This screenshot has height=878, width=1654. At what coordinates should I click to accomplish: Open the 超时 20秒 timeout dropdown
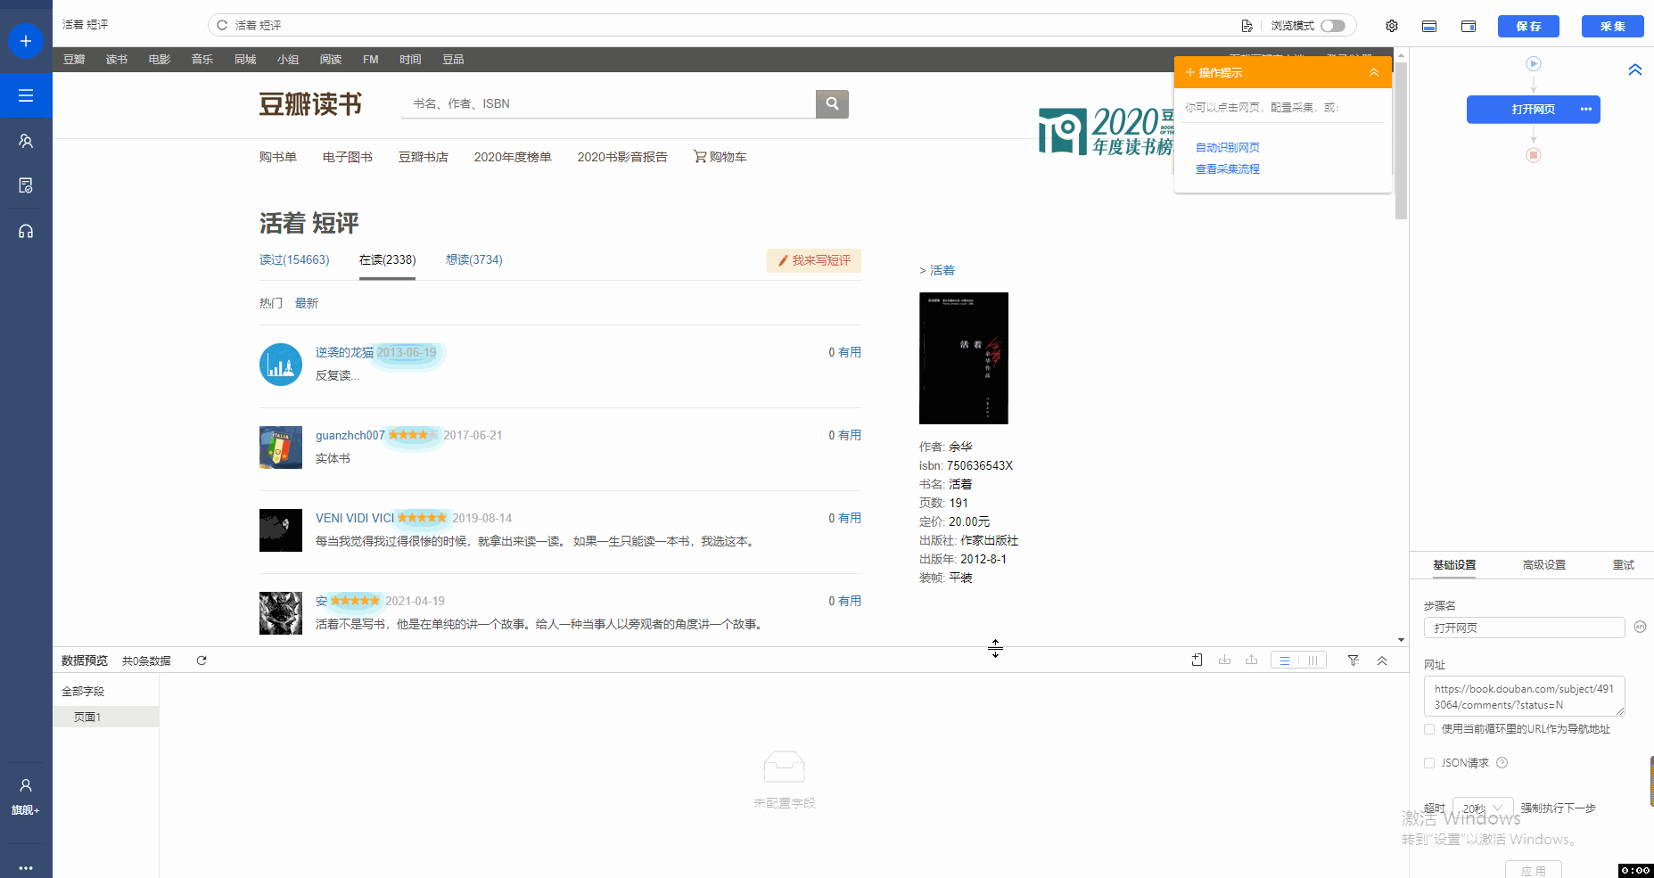tap(1483, 808)
